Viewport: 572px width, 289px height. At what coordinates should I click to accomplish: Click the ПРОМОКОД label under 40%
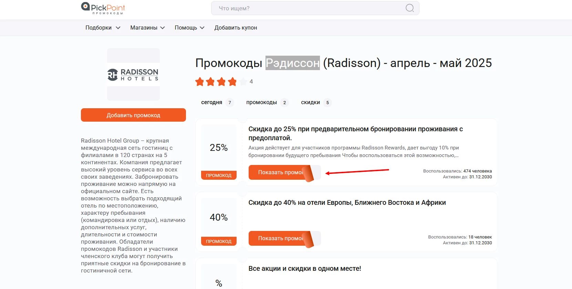[x=219, y=241]
